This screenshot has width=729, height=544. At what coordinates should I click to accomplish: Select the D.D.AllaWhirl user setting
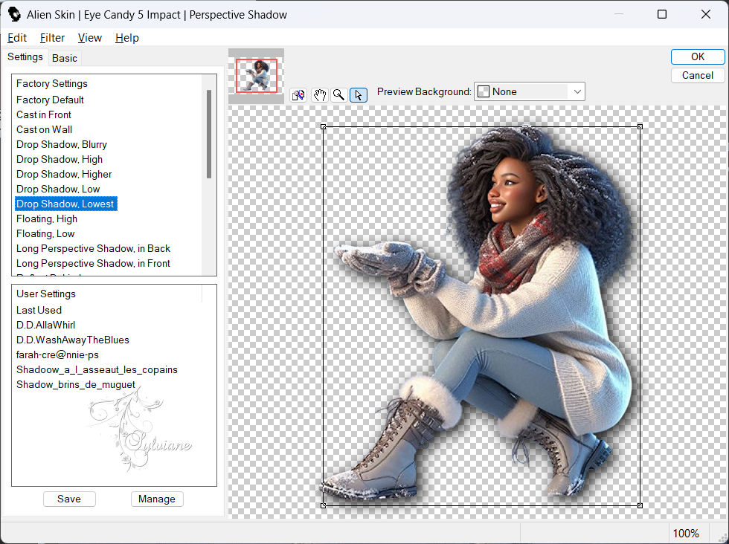click(x=45, y=326)
